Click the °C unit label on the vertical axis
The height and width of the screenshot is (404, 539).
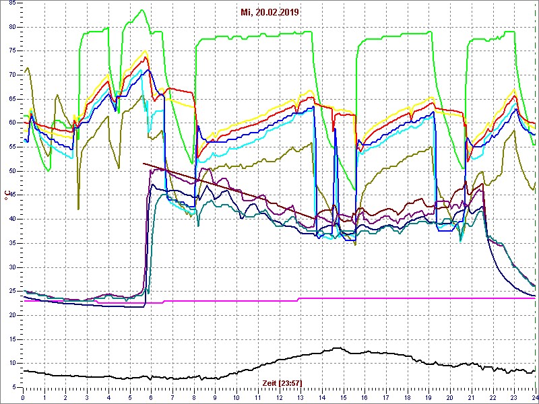6,197
